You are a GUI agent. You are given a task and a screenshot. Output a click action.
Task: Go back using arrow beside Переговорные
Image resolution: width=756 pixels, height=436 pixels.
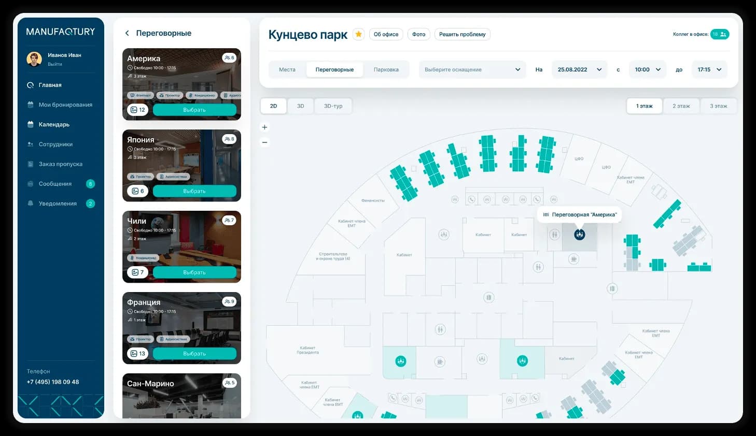click(x=127, y=33)
